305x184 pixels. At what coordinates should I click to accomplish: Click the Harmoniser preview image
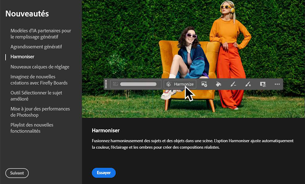tap(194, 59)
